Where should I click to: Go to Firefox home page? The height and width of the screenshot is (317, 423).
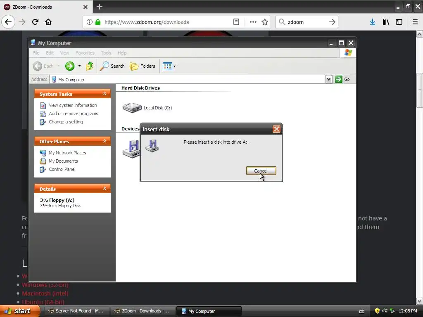point(48,22)
